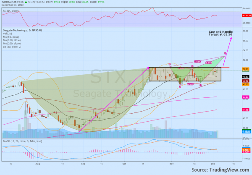
Task: Click the pink 41.78 price tag
Action: (x=246, y=110)
